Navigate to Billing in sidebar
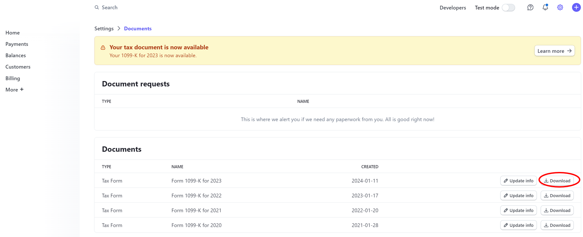 pyautogui.click(x=13, y=78)
